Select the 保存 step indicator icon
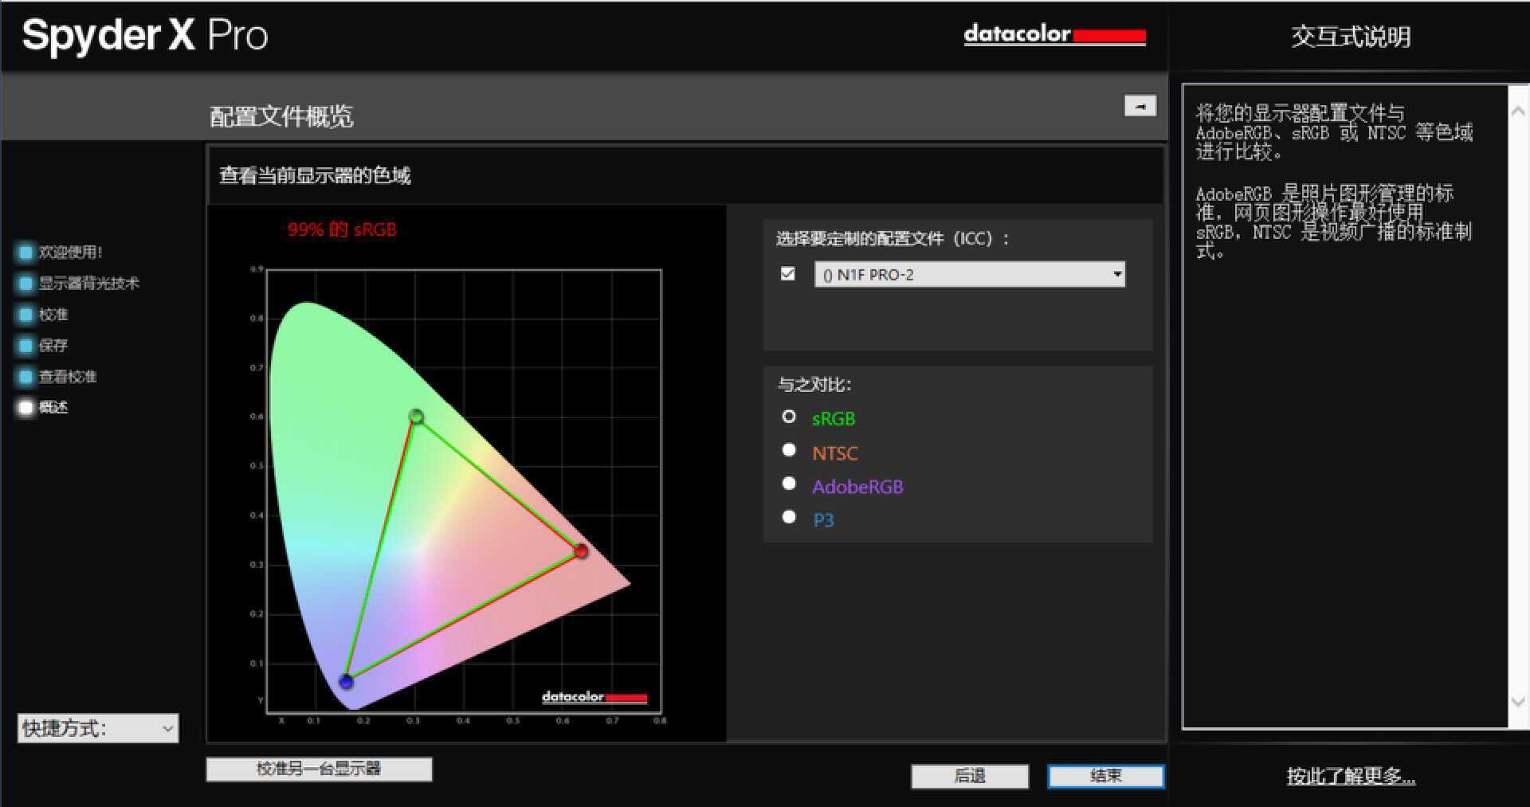This screenshot has width=1530, height=807. coord(25,346)
